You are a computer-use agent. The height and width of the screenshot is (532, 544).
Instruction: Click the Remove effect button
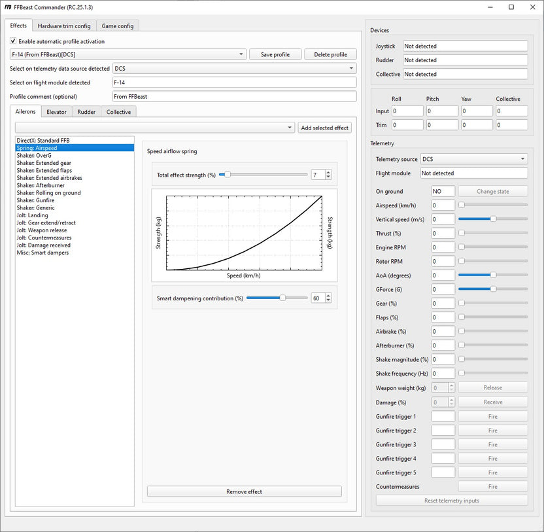pos(245,491)
